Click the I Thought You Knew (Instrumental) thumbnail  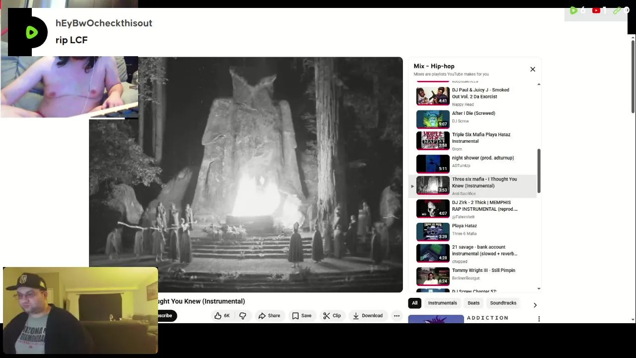(x=433, y=185)
